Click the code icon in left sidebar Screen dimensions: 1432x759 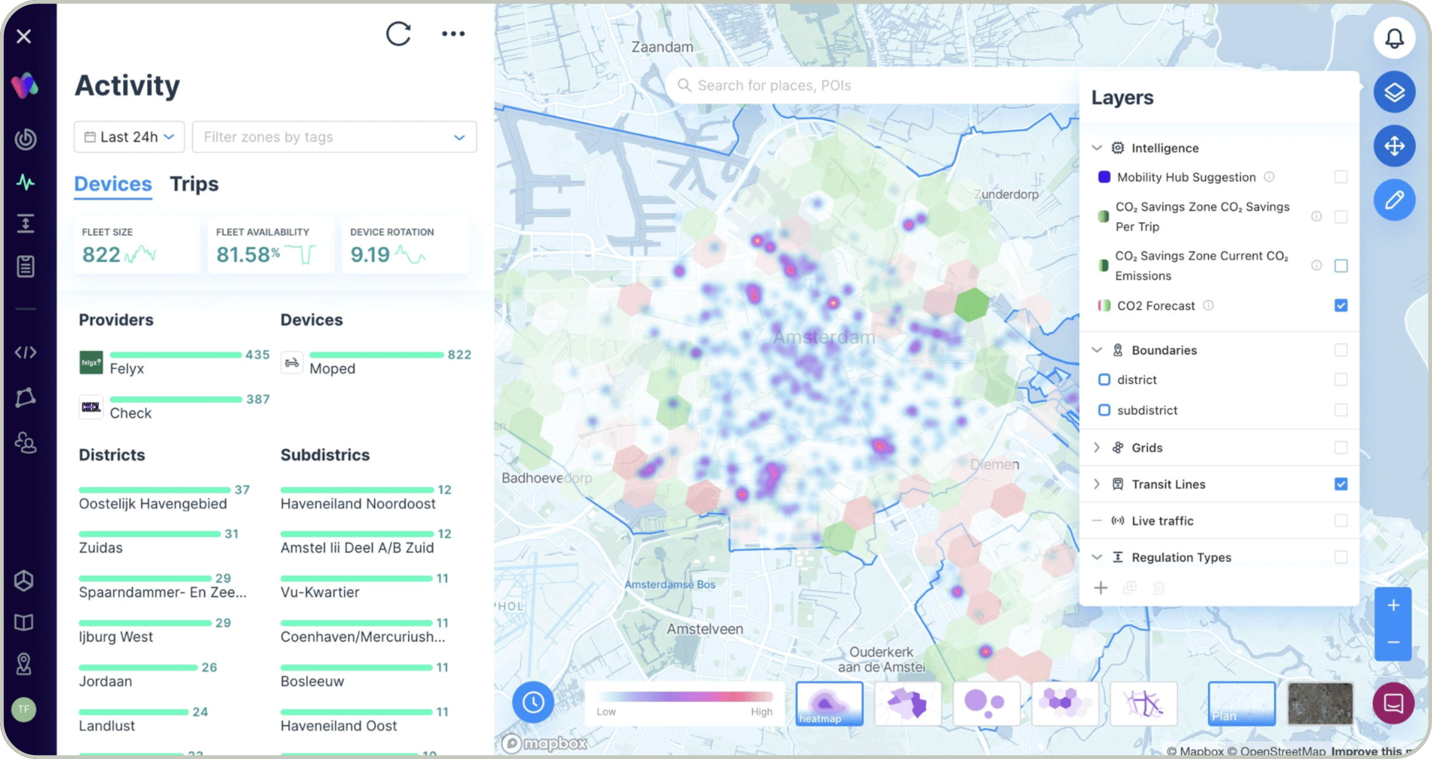[x=25, y=352]
